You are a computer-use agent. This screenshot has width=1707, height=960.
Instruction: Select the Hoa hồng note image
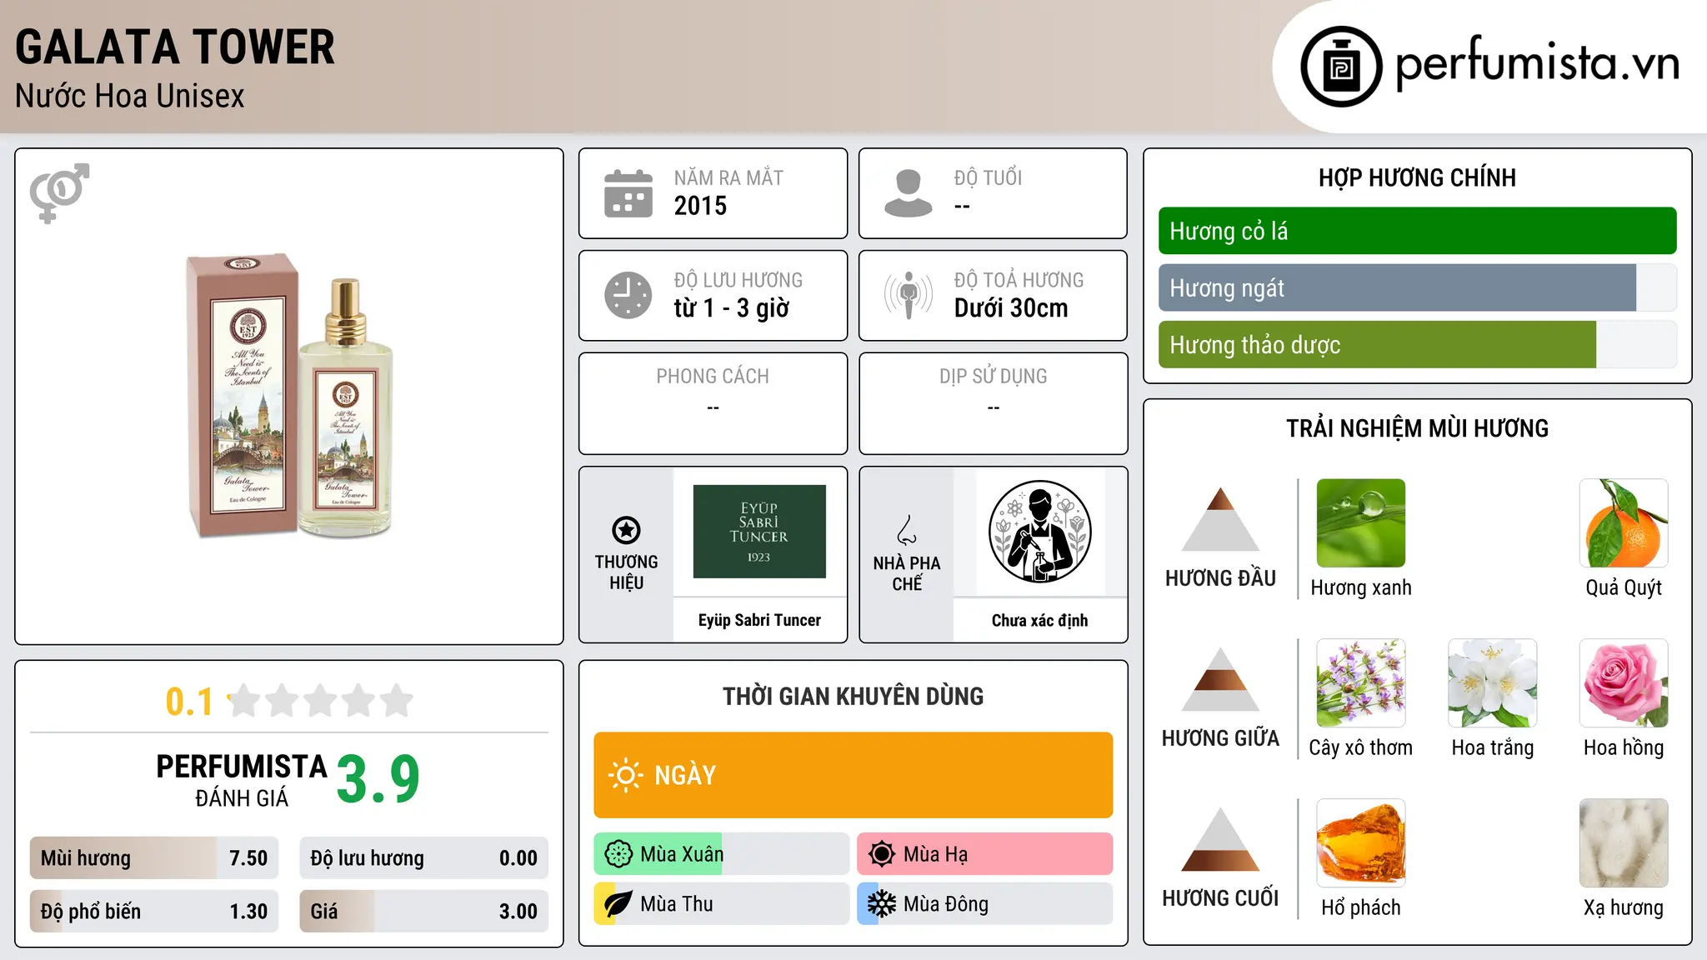[1624, 683]
